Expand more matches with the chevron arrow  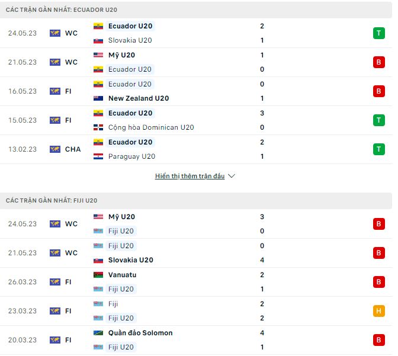tap(232, 177)
